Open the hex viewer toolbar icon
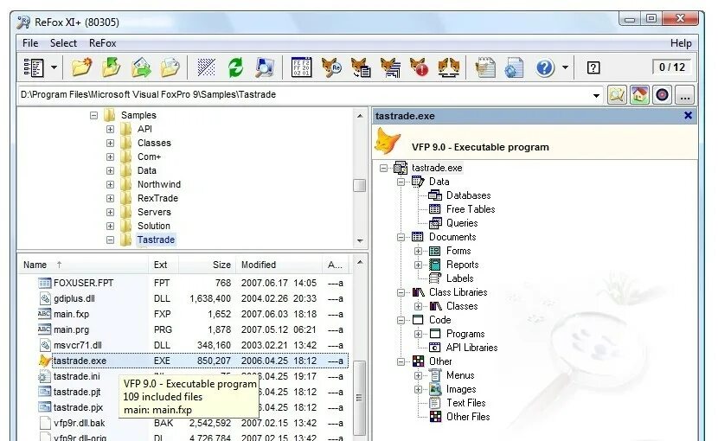The image size is (718, 441). (301, 67)
